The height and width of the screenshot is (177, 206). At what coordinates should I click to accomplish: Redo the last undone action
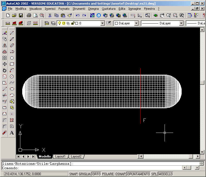(x=84, y=15)
